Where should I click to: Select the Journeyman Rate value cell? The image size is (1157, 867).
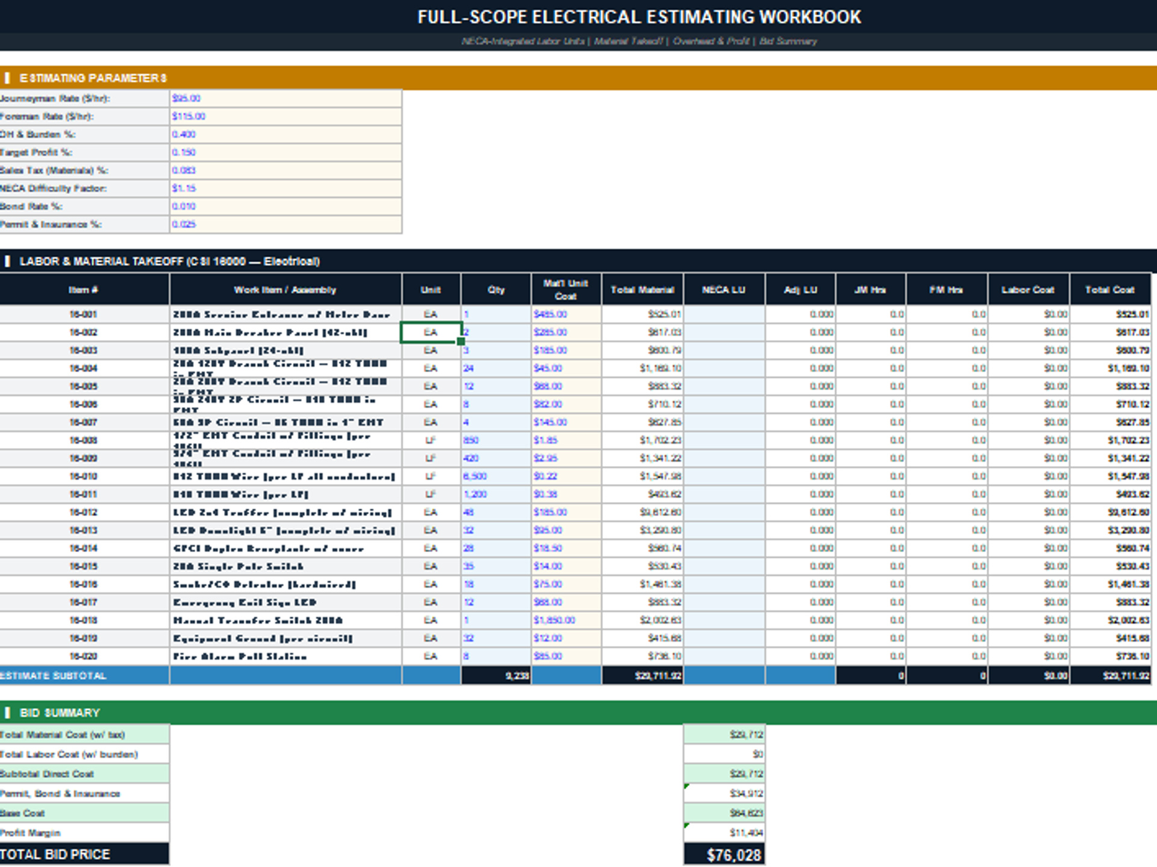[285, 98]
